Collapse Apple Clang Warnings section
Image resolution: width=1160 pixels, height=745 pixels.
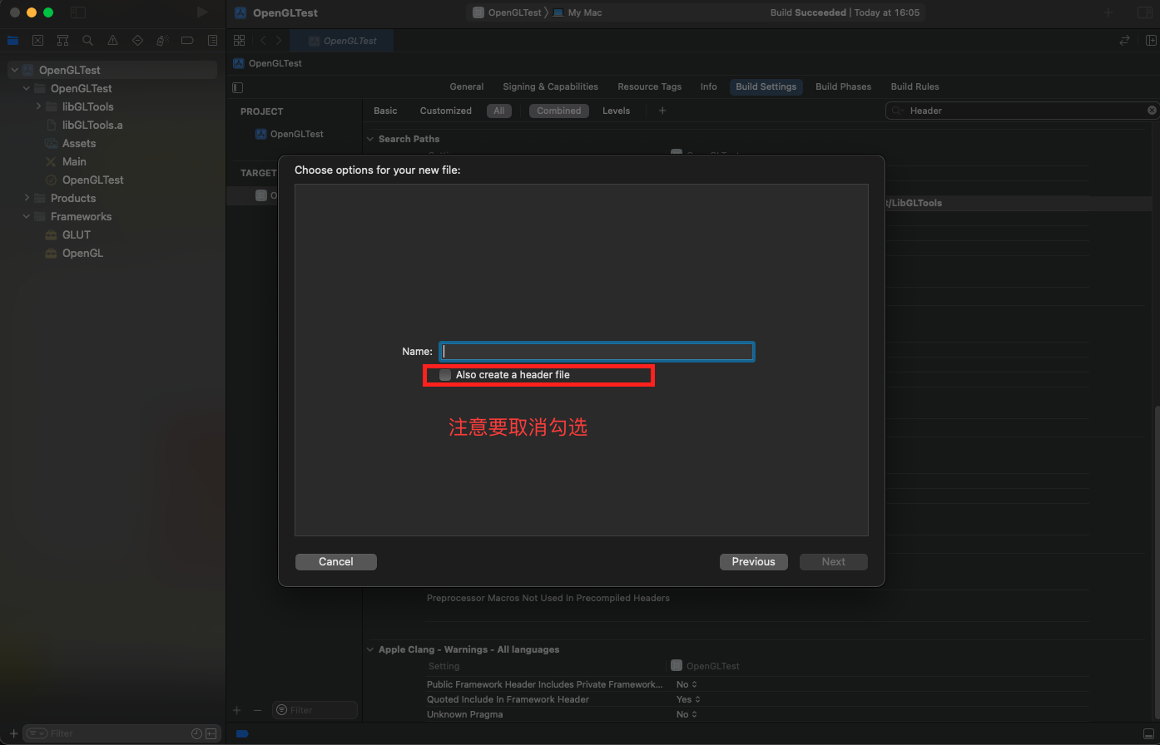pos(370,649)
